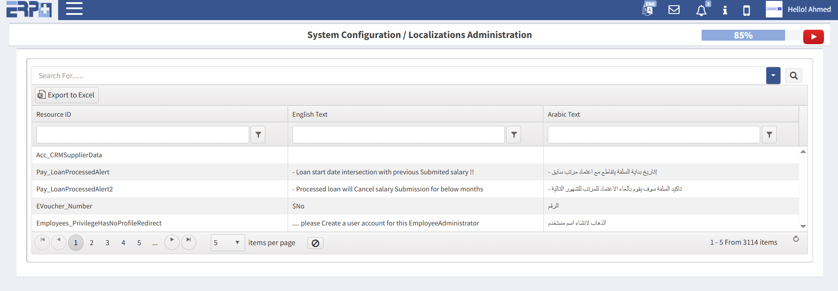Go to page 3 of results
Screen dimensions: 838x291
point(107,242)
